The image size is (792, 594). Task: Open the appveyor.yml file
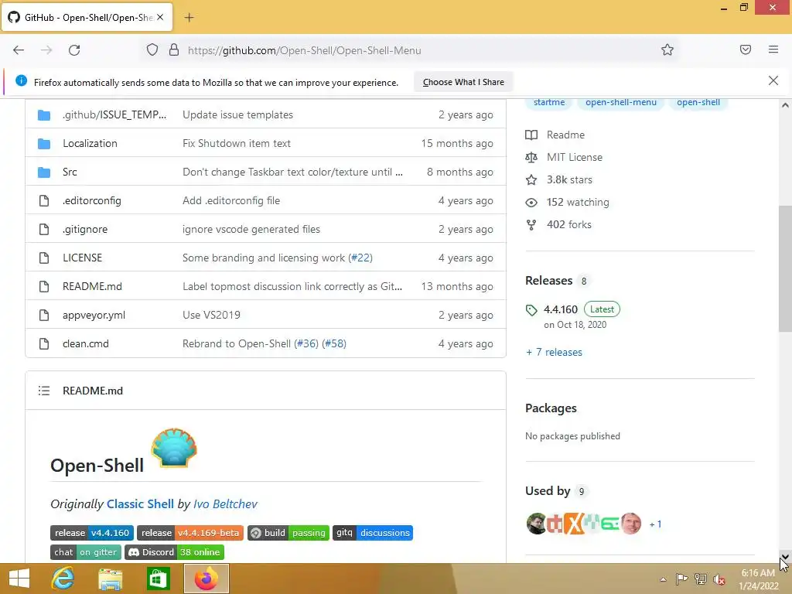94,316
